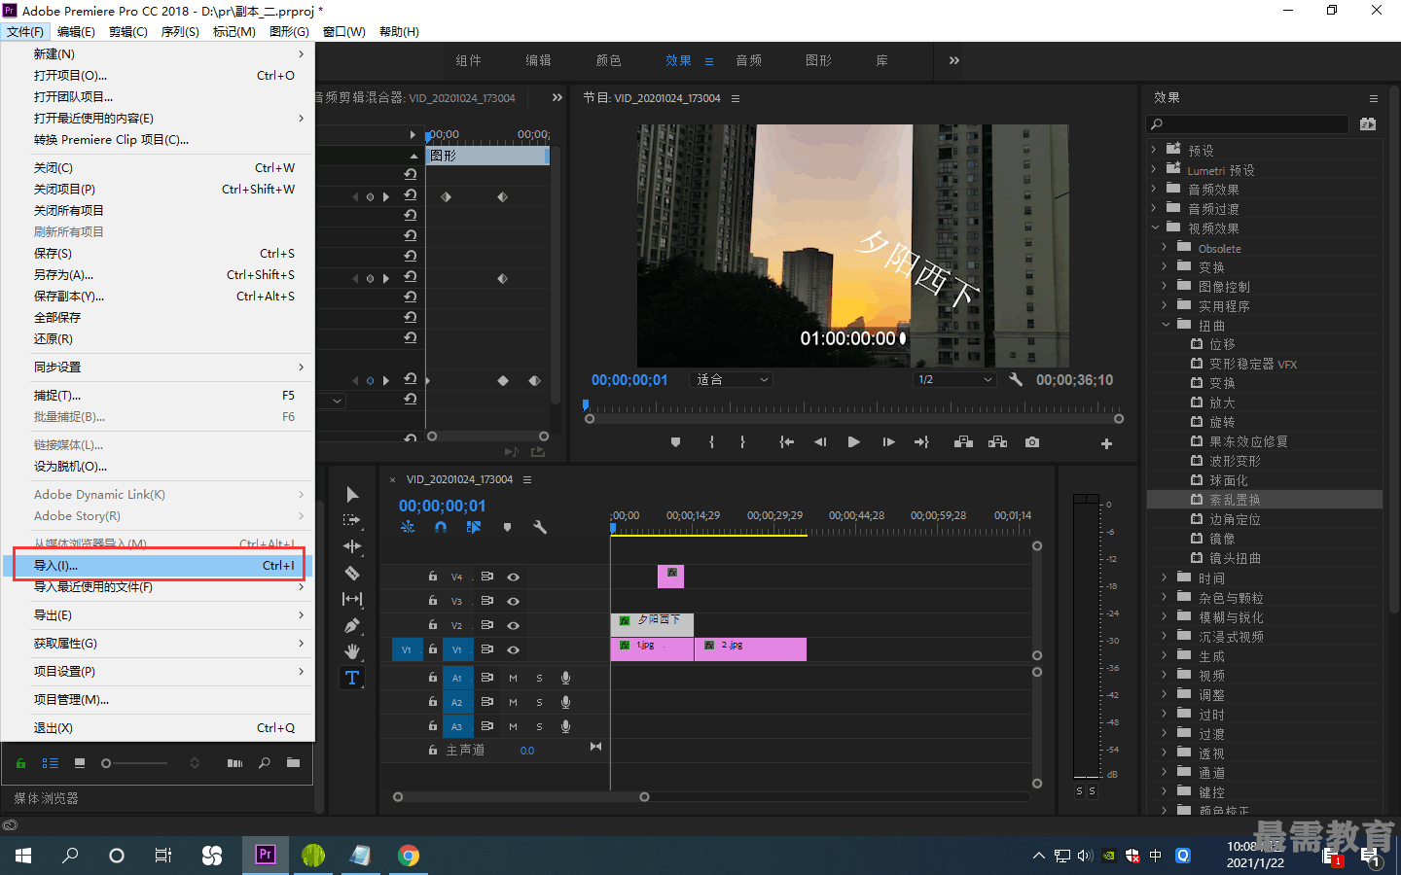This screenshot has width=1401, height=875.
Task: Mute audio track A1
Action: (x=513, y=678)
